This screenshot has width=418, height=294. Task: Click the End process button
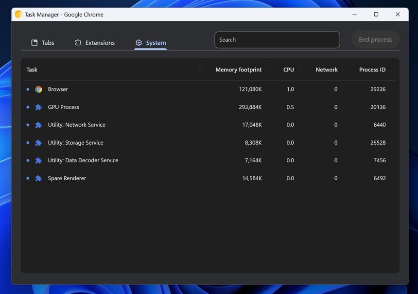click(375, 39)
